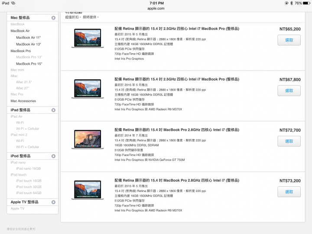Open Mac Accessories in sidebar

coord(23,101)
